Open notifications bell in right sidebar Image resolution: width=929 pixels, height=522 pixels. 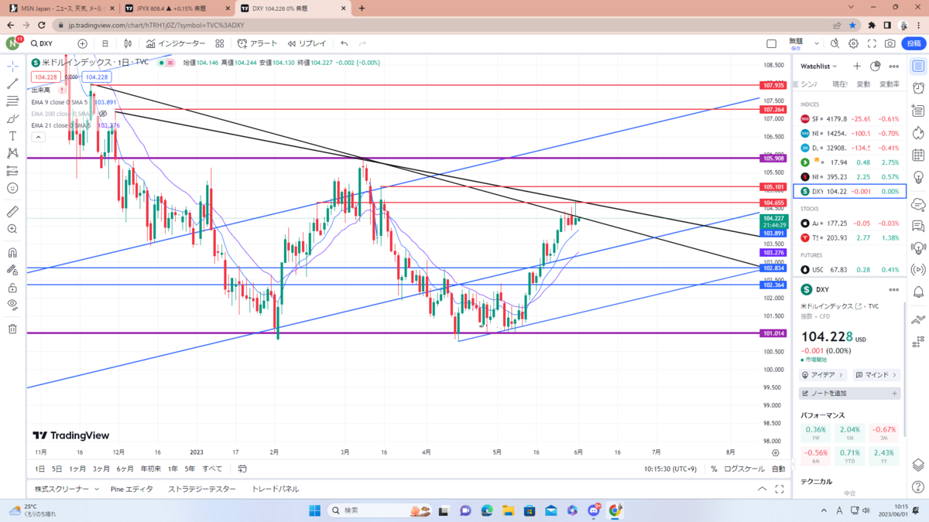(x=918, y=292)
